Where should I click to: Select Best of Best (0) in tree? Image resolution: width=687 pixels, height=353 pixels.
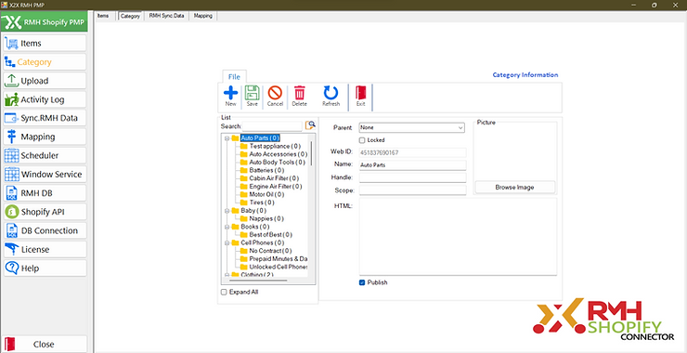coord(270,235)
